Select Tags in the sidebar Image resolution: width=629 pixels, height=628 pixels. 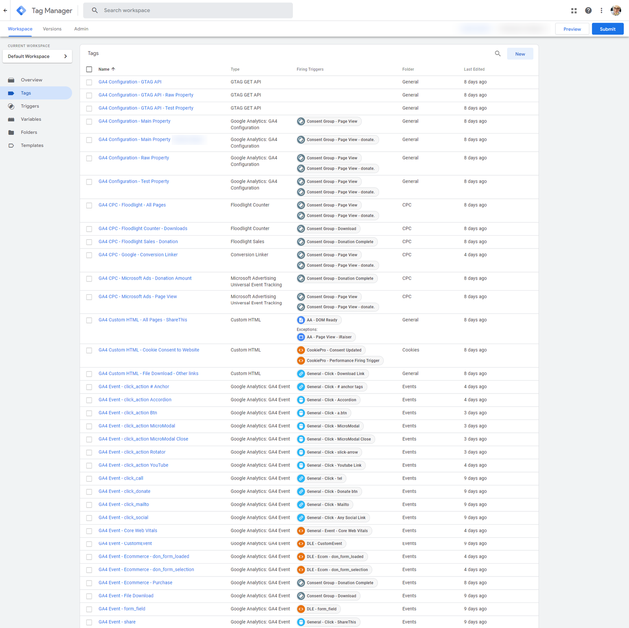36,93
